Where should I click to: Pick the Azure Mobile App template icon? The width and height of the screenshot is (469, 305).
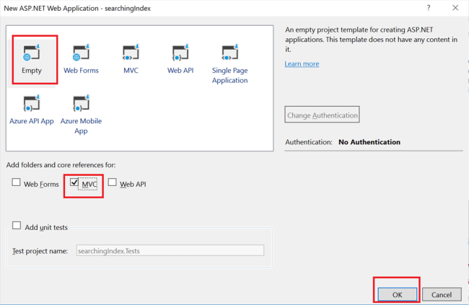81,103
